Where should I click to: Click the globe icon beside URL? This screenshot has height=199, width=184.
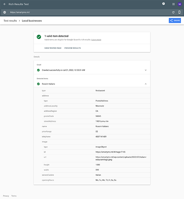pos(5,12)
